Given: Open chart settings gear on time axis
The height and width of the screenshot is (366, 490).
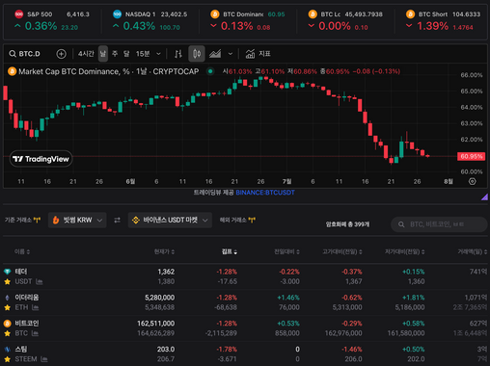Looking at the screenshot, I should (472, 181).
